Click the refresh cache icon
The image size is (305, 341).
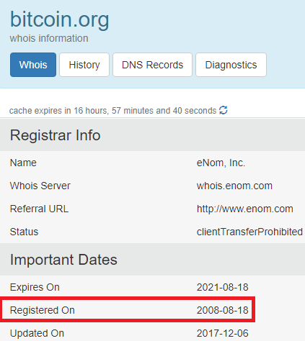click(x=224, y=110)
